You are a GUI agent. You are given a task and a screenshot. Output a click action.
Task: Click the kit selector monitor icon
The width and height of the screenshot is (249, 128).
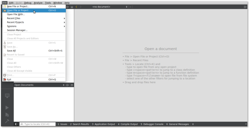coord(7,96)
